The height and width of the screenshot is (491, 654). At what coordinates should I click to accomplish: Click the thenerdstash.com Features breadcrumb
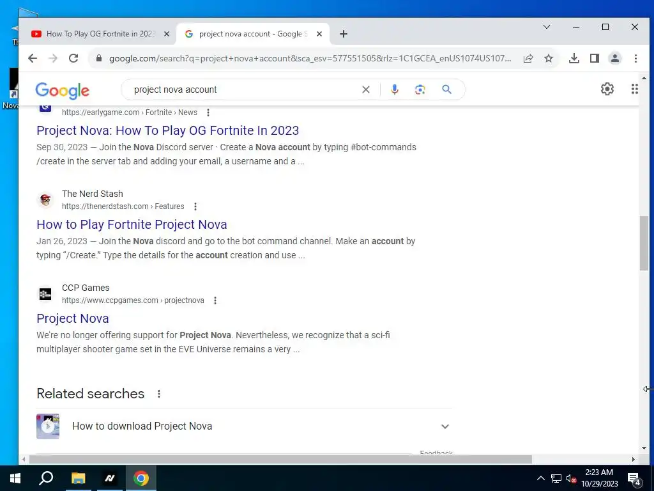pos(123,207)
